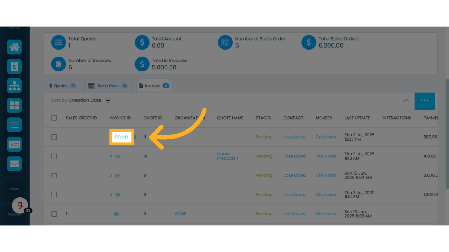
Task: Click the Number of Sales Order icon
Action: [225, 42]
